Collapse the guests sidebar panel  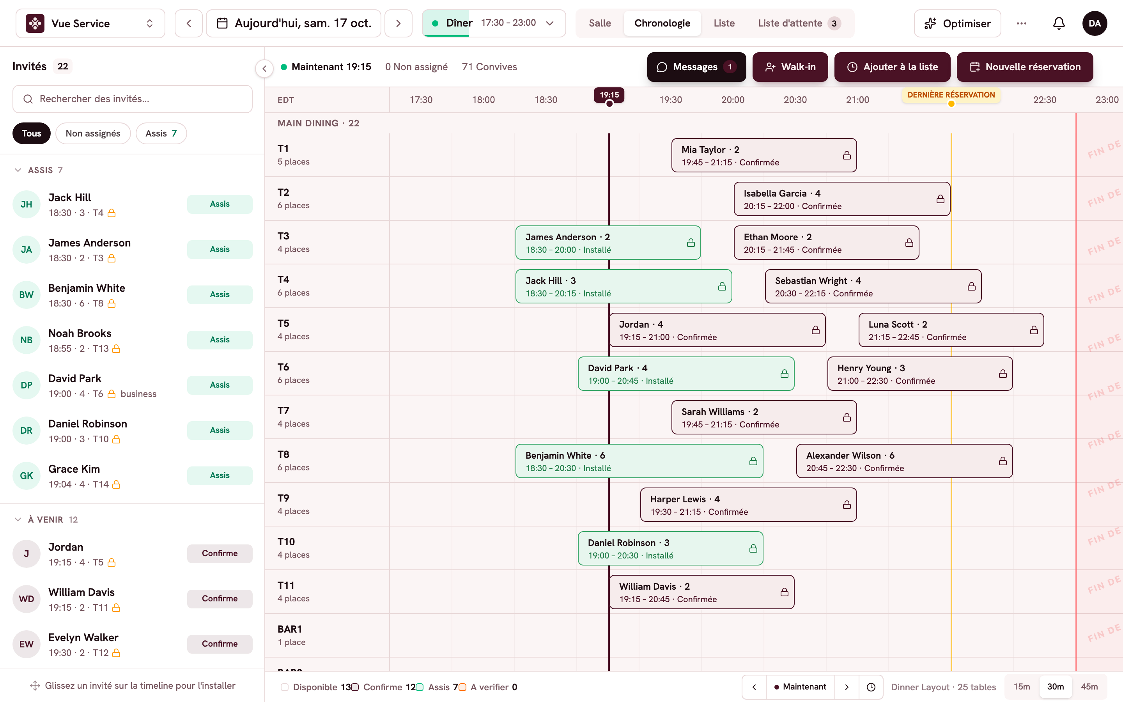tap(264, 69)
